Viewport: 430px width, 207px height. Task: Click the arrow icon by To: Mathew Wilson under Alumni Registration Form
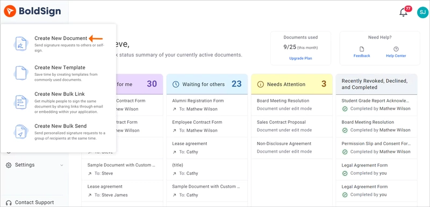(x=174, y=109)
